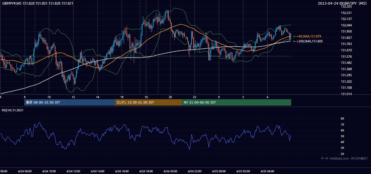
Task: Click bottom date label 4/25 04:00
Action: pyautogui.click(x=267, y=171)
